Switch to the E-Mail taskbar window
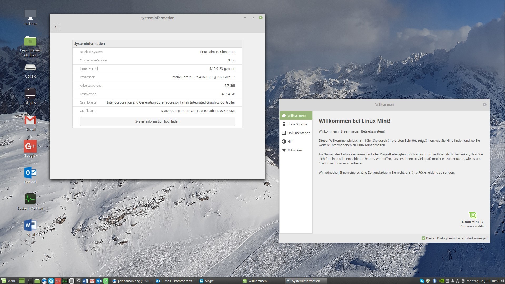Screen dimensions: 505x284 coord(176,281)
